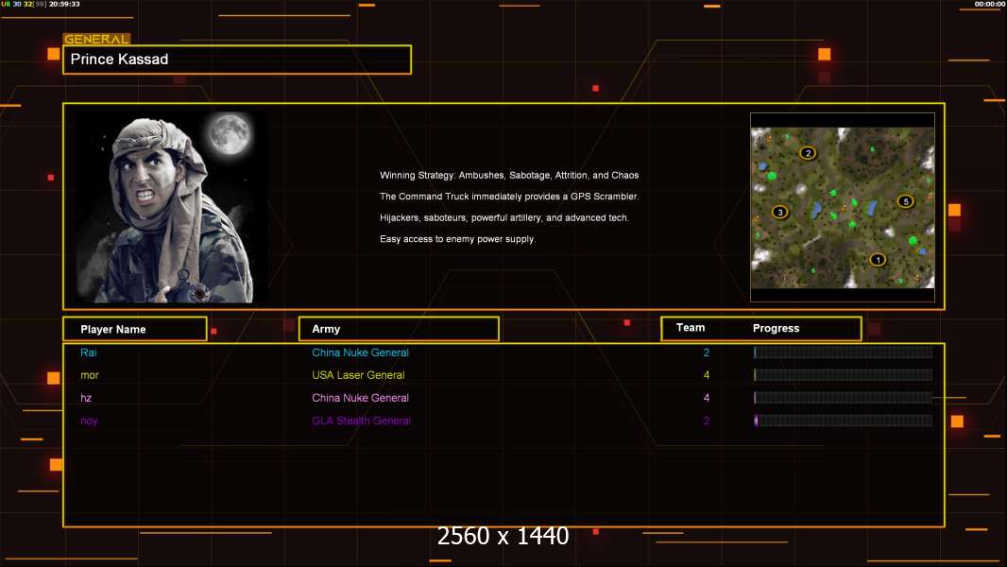
Task: Click the Prince Kassad name field
Action: tap(237, 60)
